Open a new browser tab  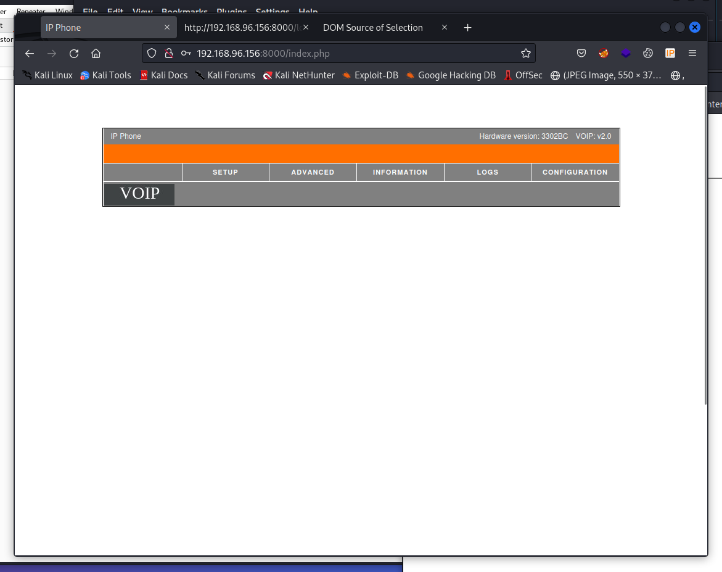click(x=467, y=28)
